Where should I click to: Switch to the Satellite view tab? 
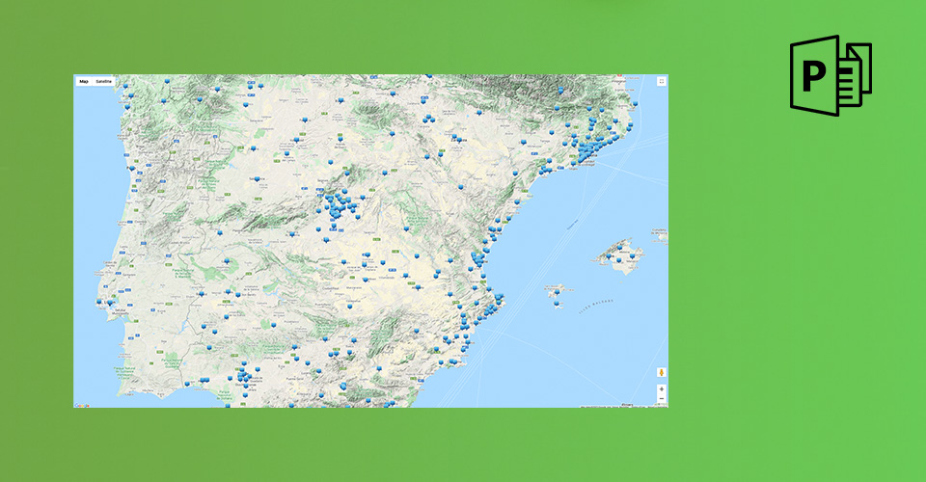[x=103, y=82]
